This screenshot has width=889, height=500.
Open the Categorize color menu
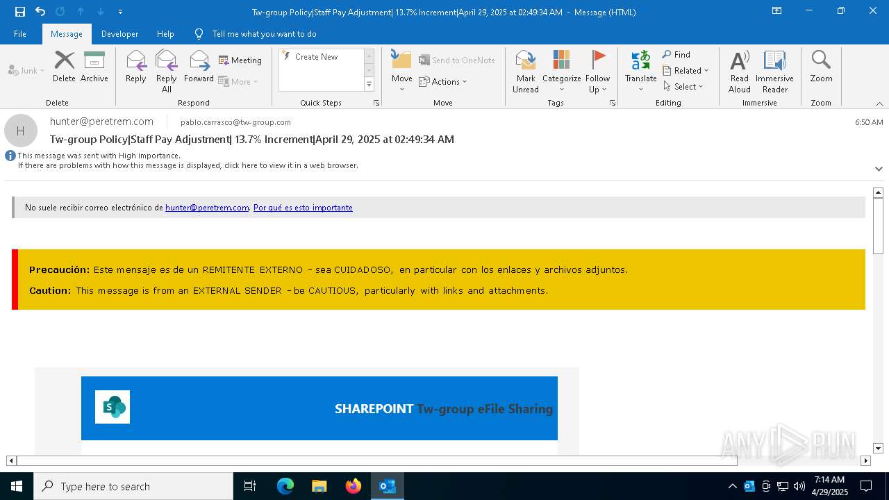[562, 72]
